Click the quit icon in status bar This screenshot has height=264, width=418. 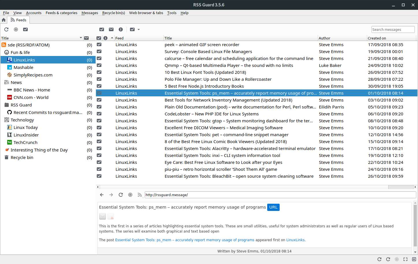pyautogui.click(x=414, y=259)
